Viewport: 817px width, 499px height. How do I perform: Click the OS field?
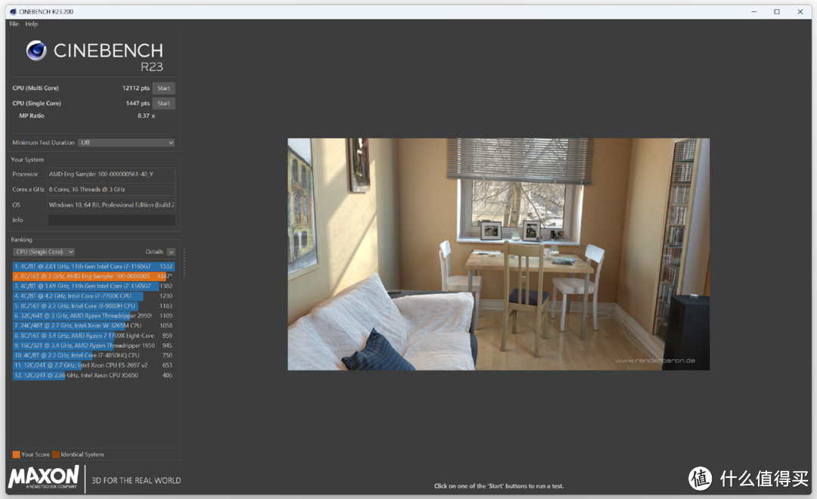pos(111,205)
